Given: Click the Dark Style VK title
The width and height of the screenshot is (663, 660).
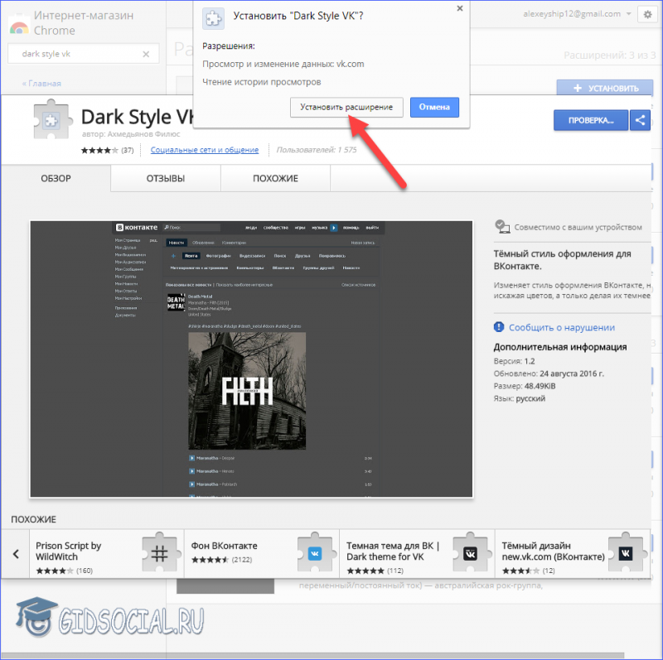Looking at the screenshot, I should (x=138, y=117).
